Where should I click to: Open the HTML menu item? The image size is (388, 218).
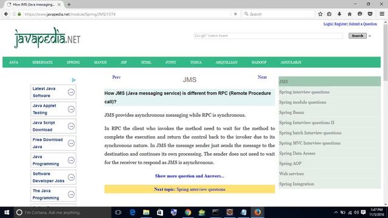tap(146, 62)
